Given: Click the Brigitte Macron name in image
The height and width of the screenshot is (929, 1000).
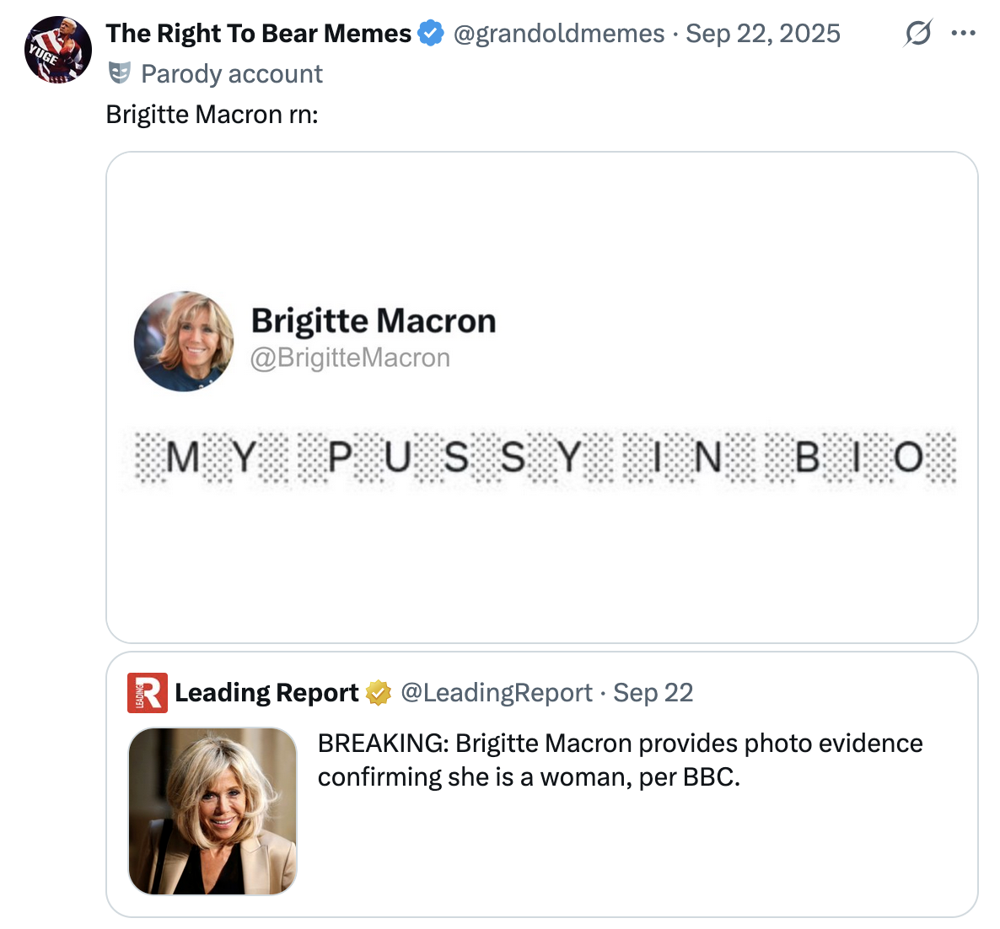Looking at the screenshot, I should pyautogui.click(x=374, y=321).
